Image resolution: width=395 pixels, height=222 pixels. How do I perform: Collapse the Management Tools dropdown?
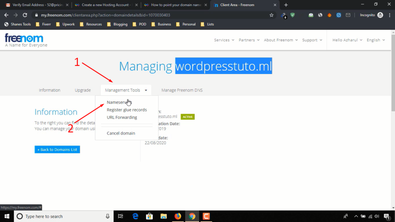pos(126,90)
